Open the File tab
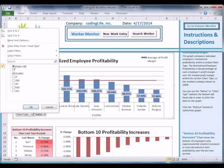 [8, 13]
